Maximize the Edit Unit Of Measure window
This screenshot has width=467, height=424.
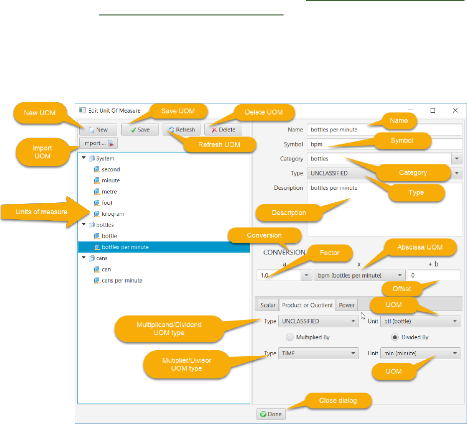tap(433, 111)
